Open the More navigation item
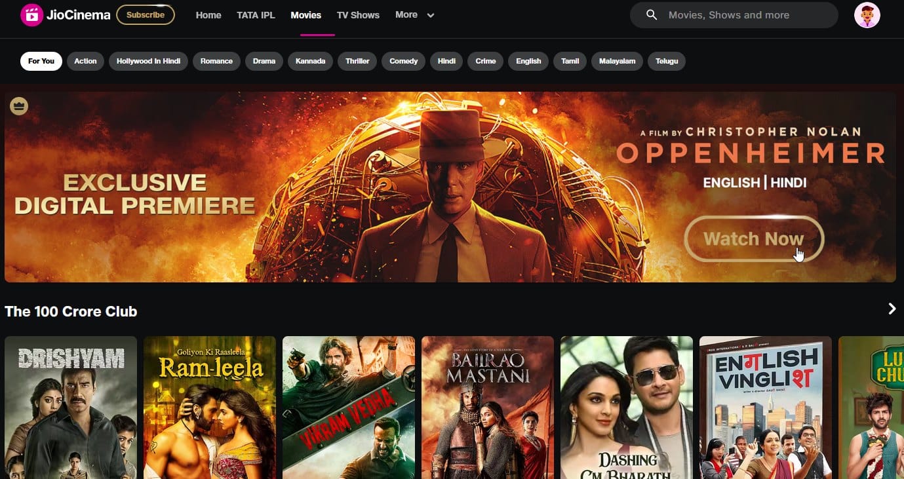 (x=406, y=14)
